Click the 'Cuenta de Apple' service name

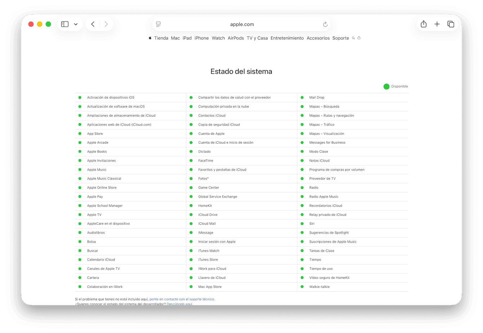point(211,134)
